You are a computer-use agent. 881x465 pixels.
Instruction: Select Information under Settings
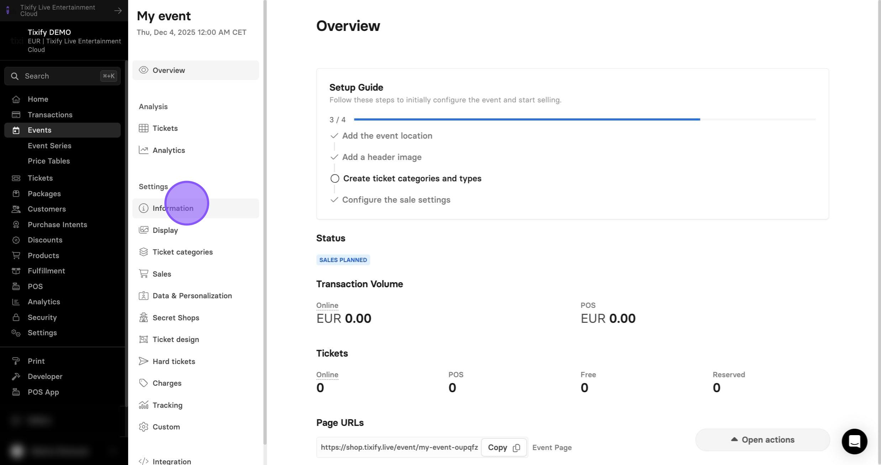195,208
